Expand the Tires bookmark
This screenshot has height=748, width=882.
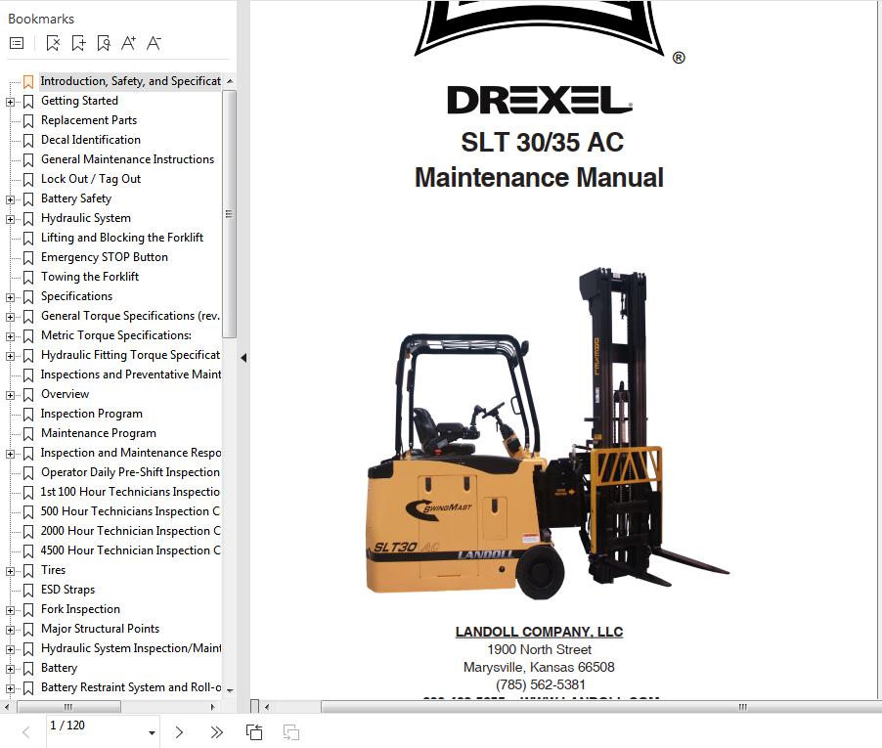tap(10, 571)
